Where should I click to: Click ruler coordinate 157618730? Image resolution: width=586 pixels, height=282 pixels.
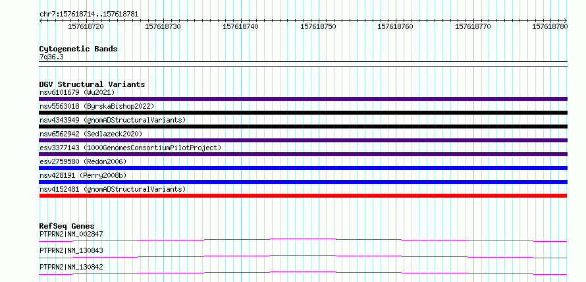click(x=163, y=26)
